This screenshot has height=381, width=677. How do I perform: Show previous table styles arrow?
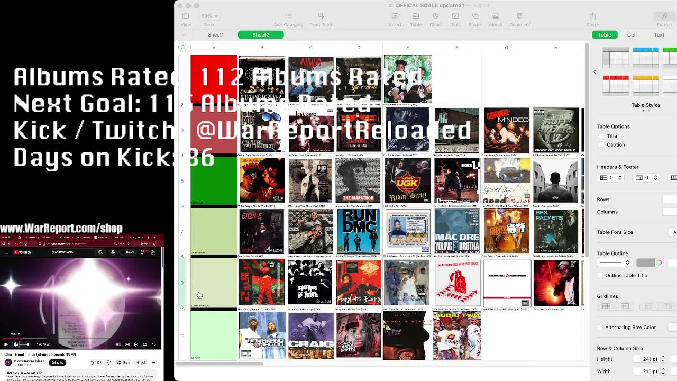[x=594, y=72]
